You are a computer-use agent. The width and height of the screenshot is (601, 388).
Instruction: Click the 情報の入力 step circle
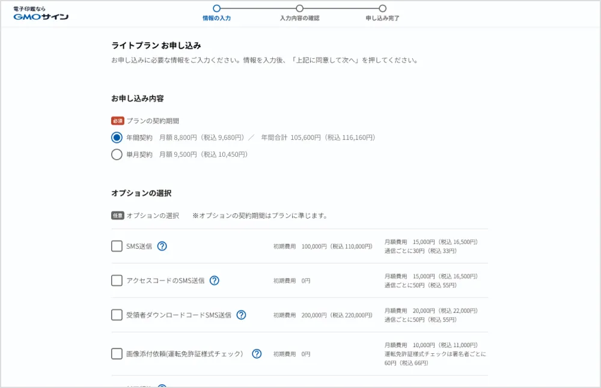tap(217, 9)
